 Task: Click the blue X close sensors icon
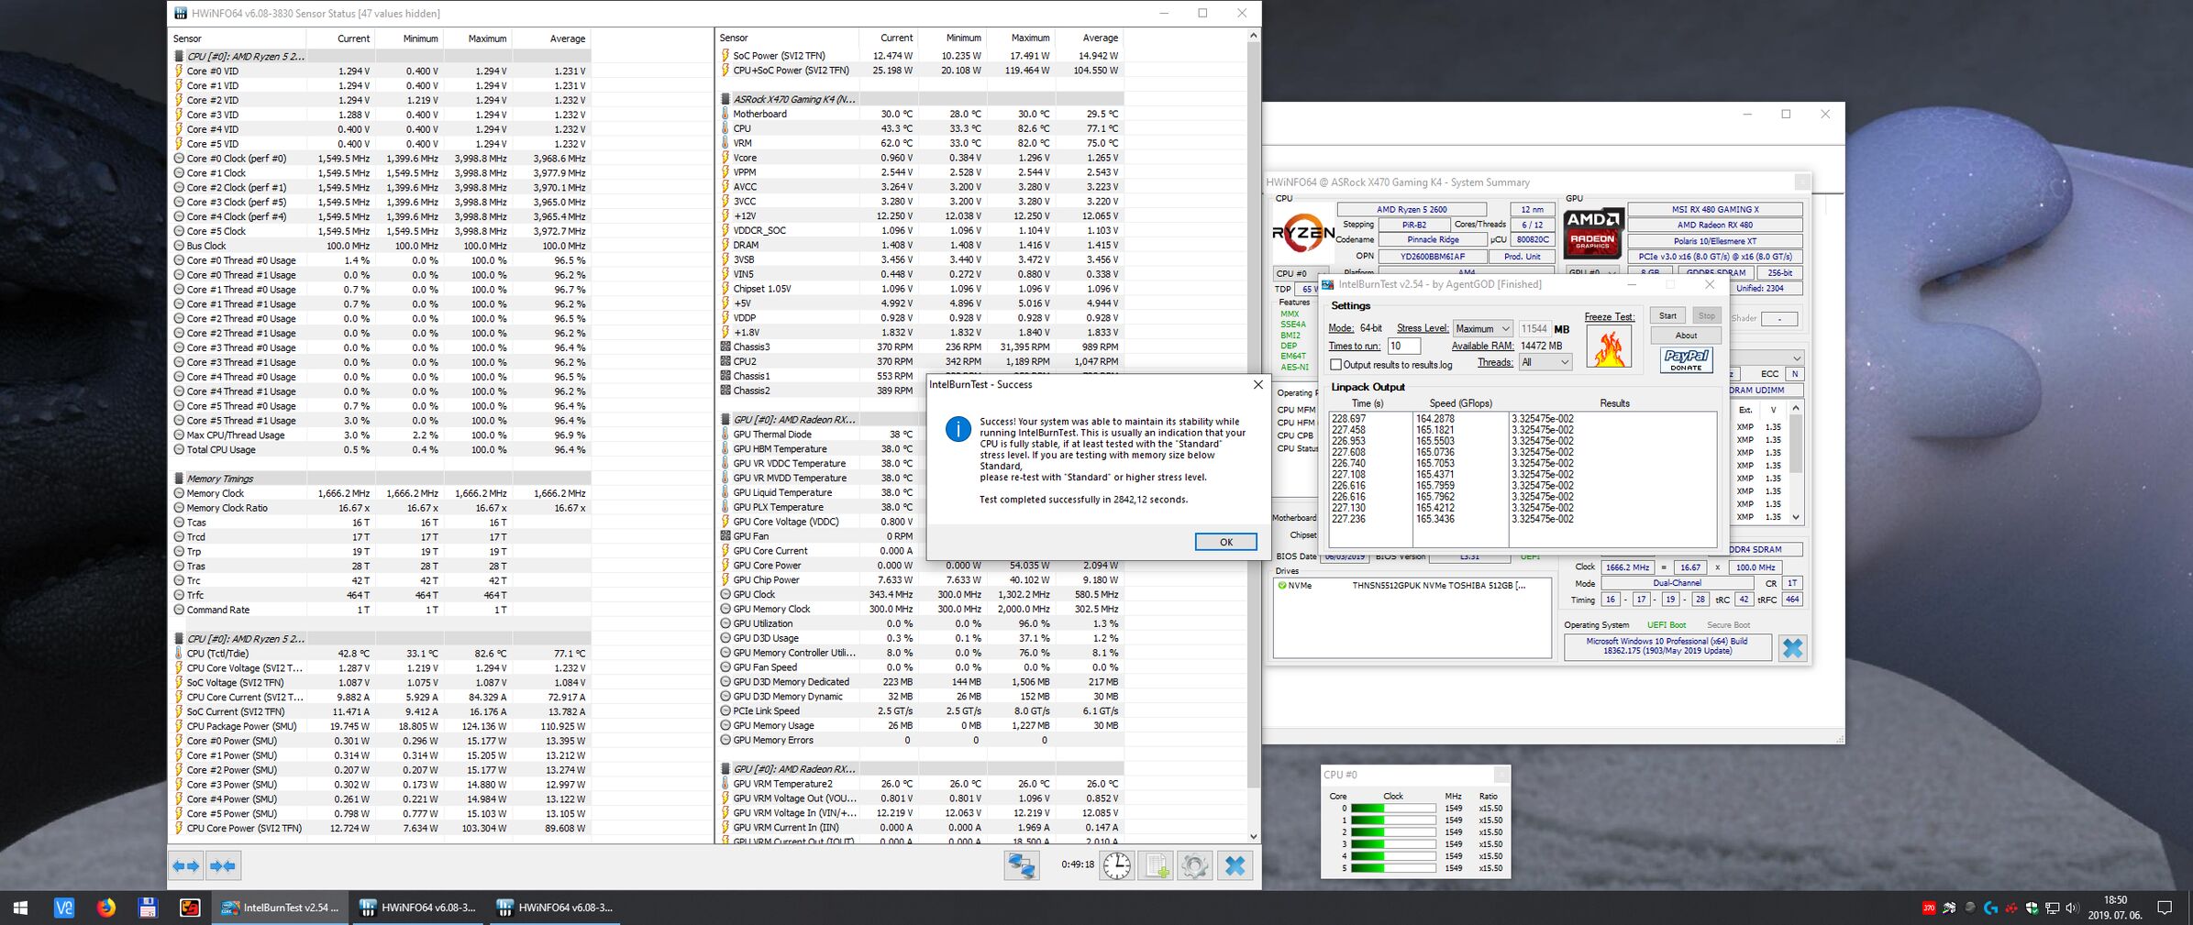coord(1235,865)
